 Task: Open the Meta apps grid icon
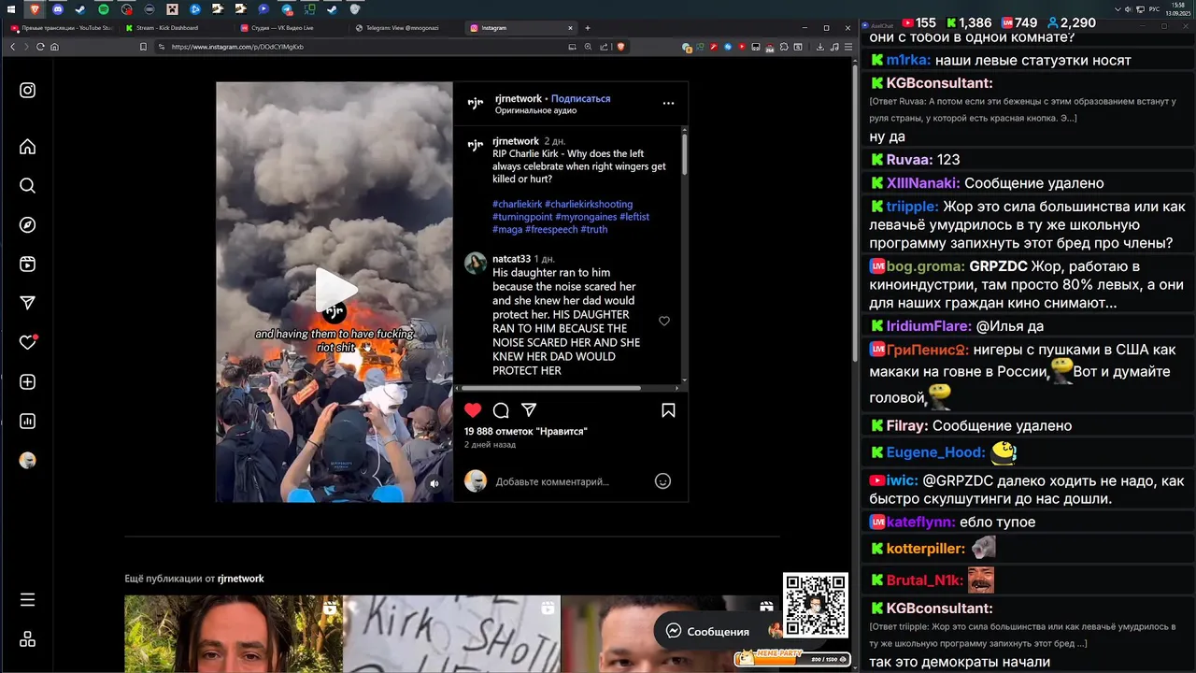click(27, 639)
